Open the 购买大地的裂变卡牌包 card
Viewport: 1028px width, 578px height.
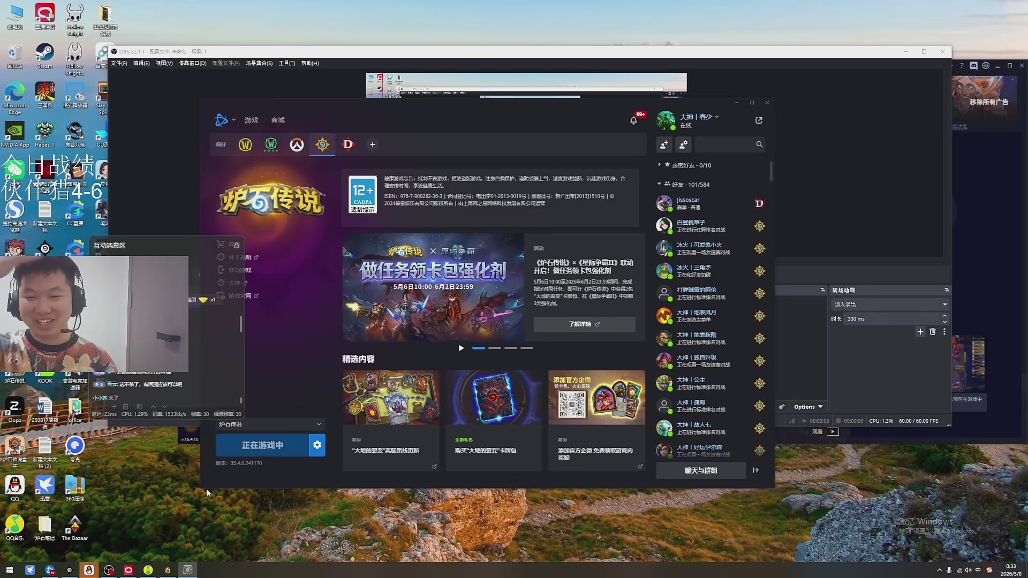pos(494,421)
